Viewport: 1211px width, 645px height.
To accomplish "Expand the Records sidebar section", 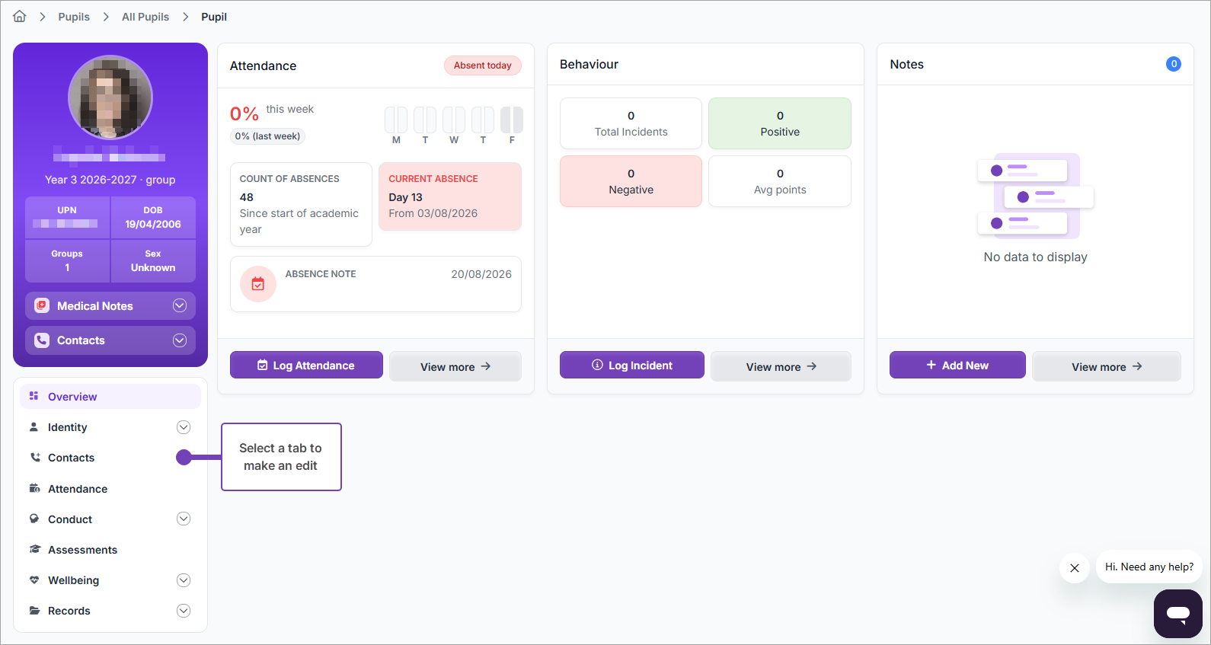I will coord(184,611).
